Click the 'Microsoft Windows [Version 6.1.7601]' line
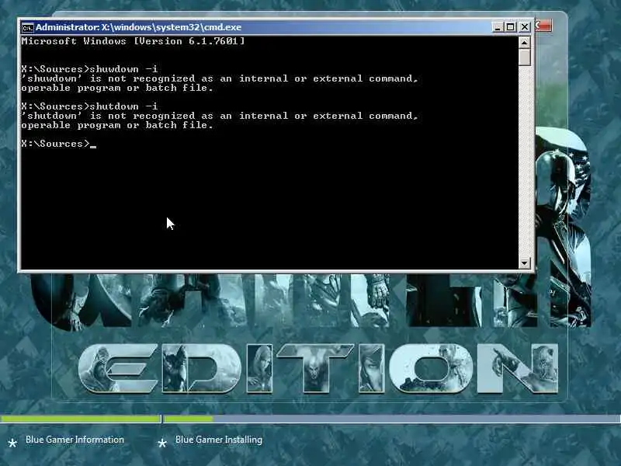 [133, 41]
